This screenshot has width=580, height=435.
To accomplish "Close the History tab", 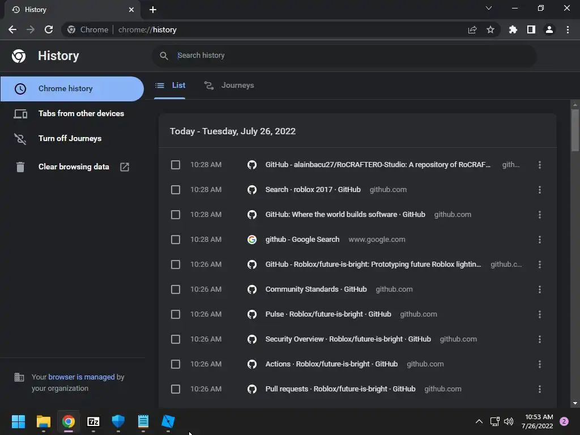I will pyautogui.click(x=131, y=10).
